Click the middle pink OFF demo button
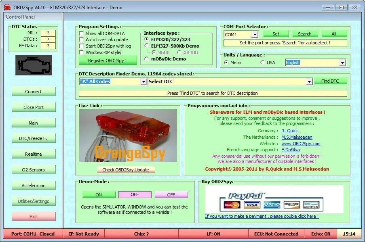The width and height of the screenshot is (365, 242). pyautogui.click(x=135, y=194)
